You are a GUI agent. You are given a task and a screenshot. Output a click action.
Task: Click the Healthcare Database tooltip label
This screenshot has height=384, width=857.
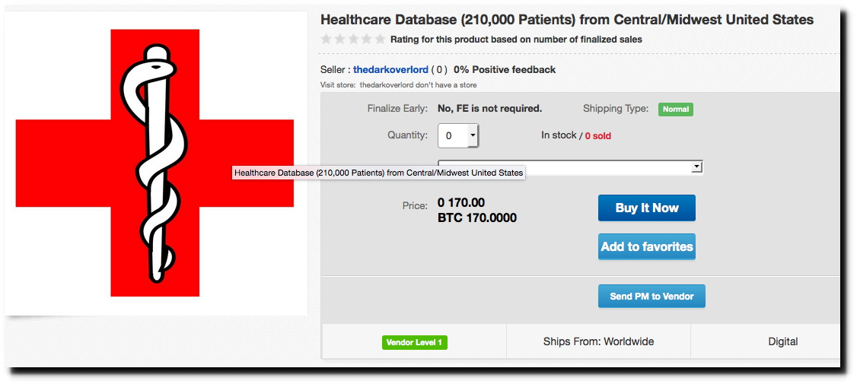(x=378, y=173)
